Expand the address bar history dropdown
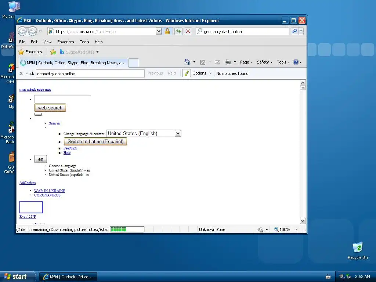 159,31
